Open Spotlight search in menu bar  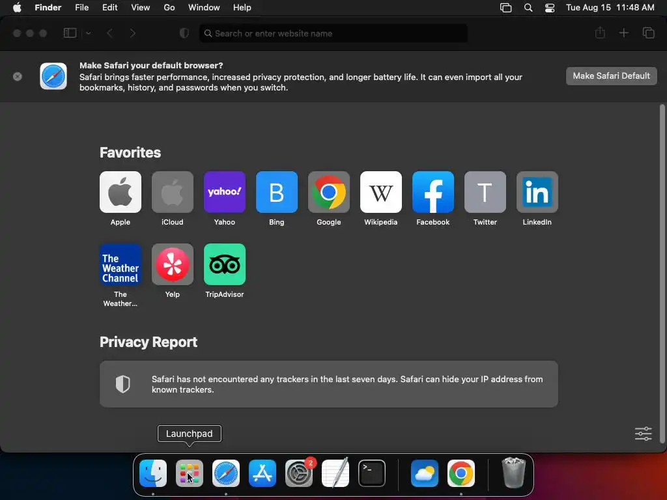point(528,8)
